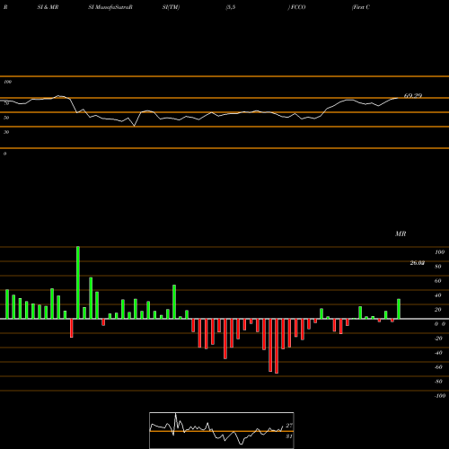
Task: Click the tallest green histogram bar
Action: (x=78, y=283)
